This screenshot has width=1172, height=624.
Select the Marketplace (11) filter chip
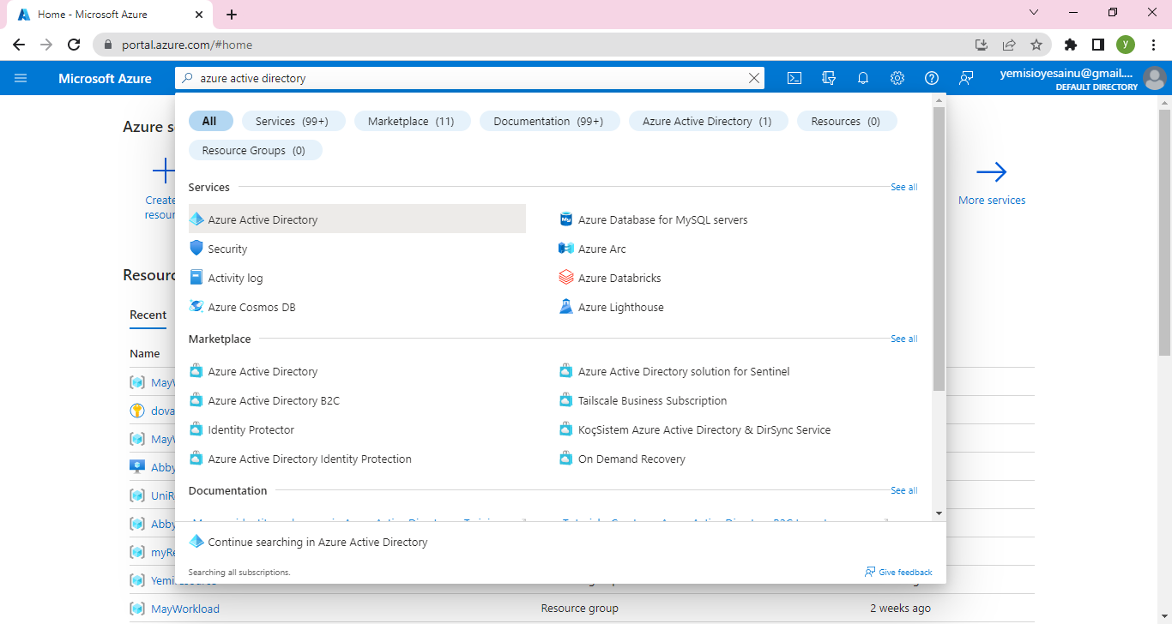tap(411, 122)
